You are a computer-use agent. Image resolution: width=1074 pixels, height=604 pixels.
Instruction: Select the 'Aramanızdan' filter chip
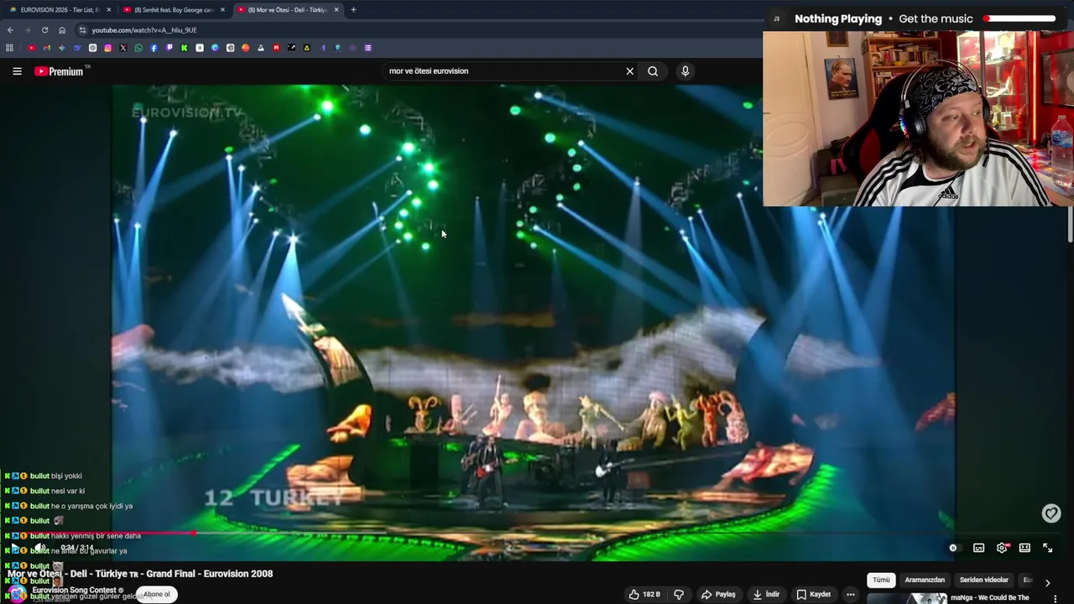coord(925,580)
